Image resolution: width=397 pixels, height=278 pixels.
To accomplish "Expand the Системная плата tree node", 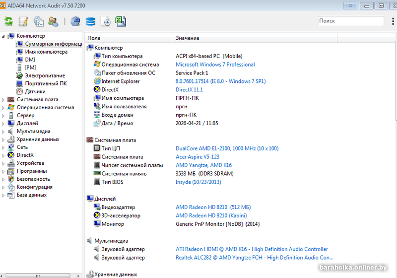I will [3, 100].
